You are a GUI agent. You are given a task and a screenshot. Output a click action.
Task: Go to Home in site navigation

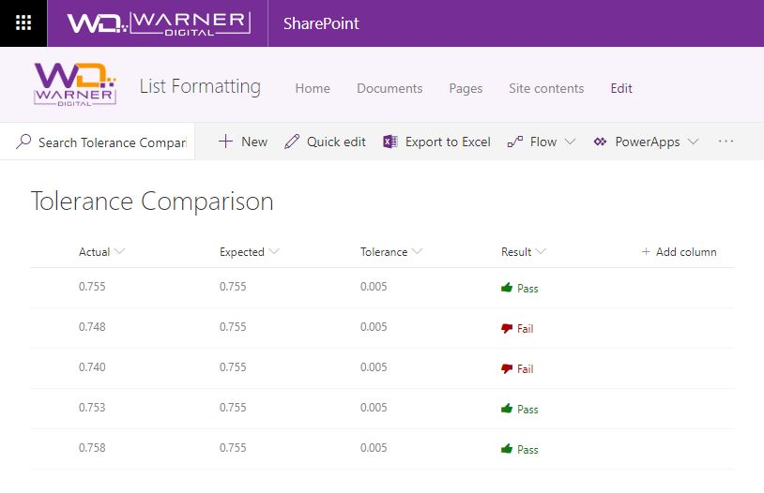pos(313,88)
